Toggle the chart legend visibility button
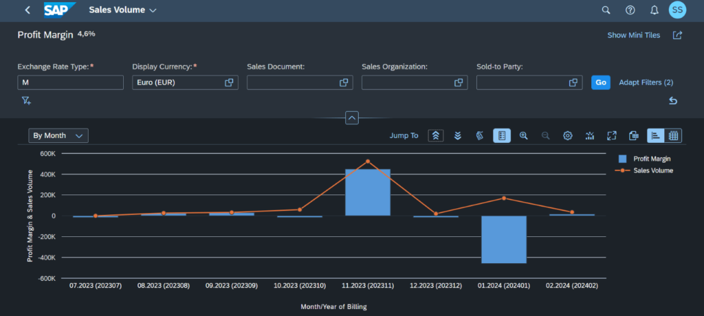Image resolution: width=704 pixels, height=316 pixels. point(501,135)
